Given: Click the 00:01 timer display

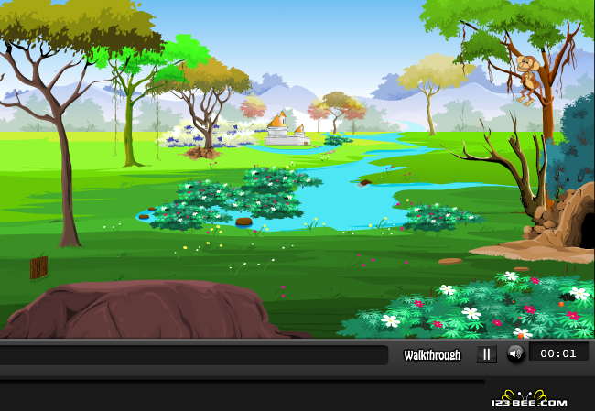Looking at the screenshot, I should pos(558,353).
